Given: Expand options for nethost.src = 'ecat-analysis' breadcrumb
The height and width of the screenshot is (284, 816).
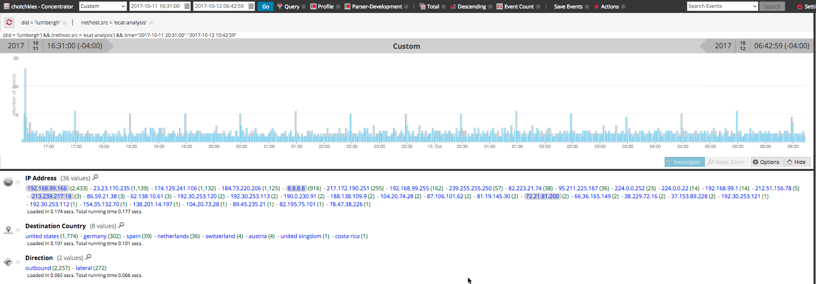Looking at the screenshot, I should (151, 23).
